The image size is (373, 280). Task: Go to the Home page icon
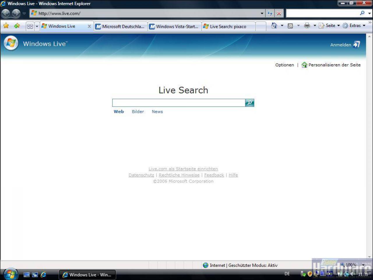[x=274, y=25]
